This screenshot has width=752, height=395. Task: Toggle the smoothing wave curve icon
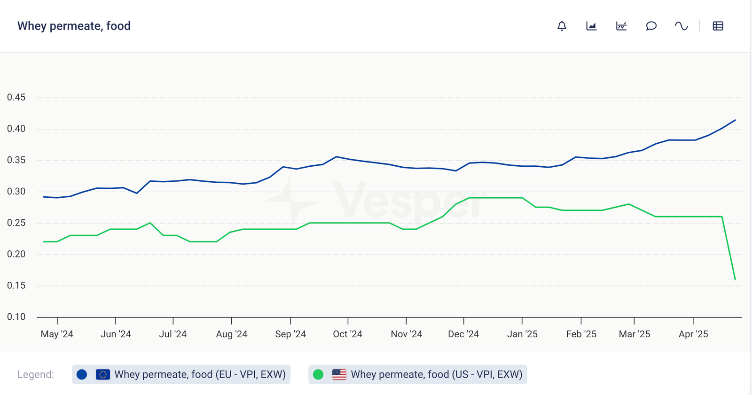pos(681,26)
